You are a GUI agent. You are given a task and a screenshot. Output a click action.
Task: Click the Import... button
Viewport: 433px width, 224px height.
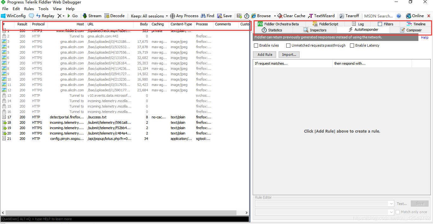(289, 55)
